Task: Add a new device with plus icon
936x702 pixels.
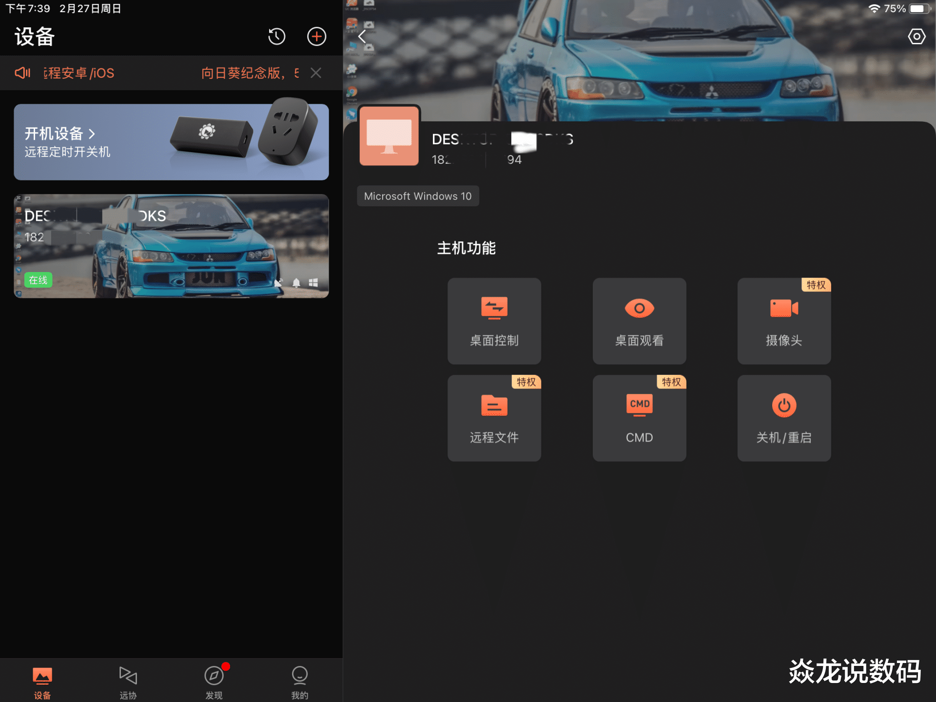Action: [x=316, y=37]
